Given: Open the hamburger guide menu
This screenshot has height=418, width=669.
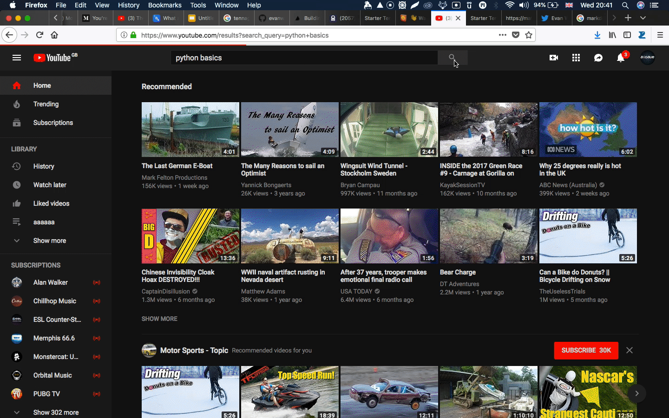Looking at the screenshot, I should (x=17, y=58).
